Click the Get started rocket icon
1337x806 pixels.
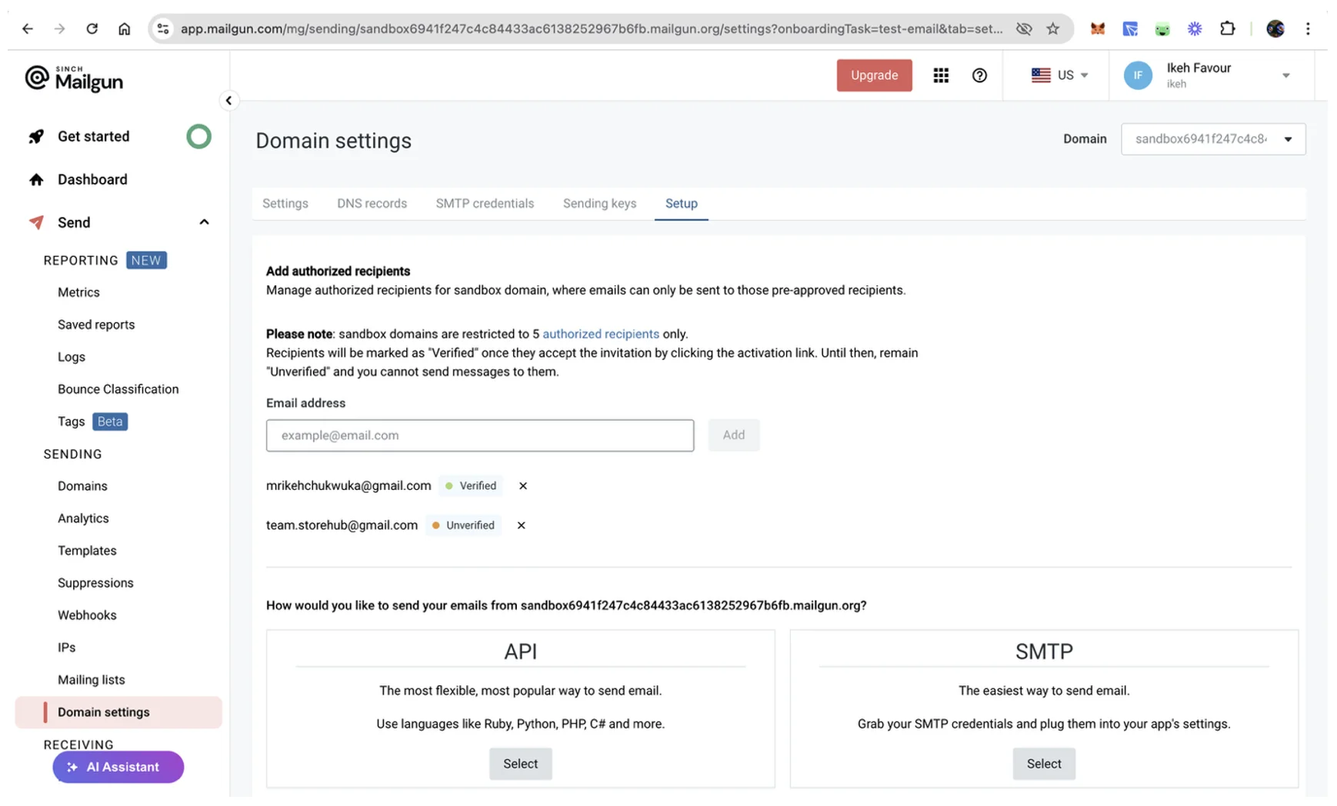point(36,137)
